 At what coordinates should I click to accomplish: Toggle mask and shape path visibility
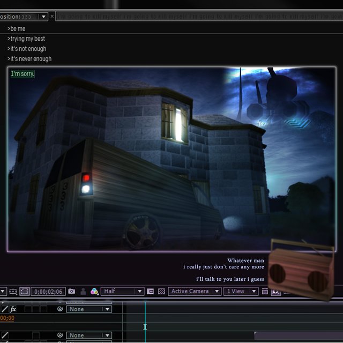point(24,292)
